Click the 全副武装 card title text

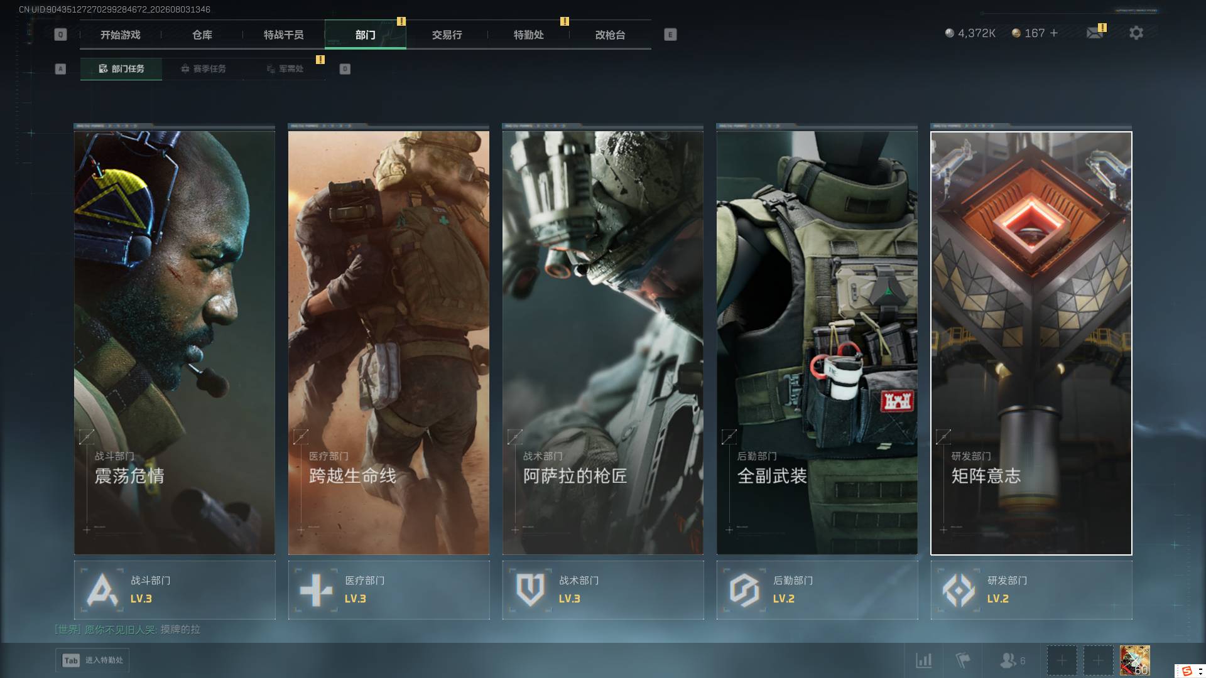[x=772, y=476]
